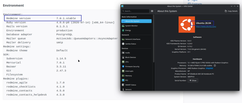Viewport: 242px width, 103px height.
Task: Minimize the Info Center window
Action: pyautogui.click(x=232, y=6)
